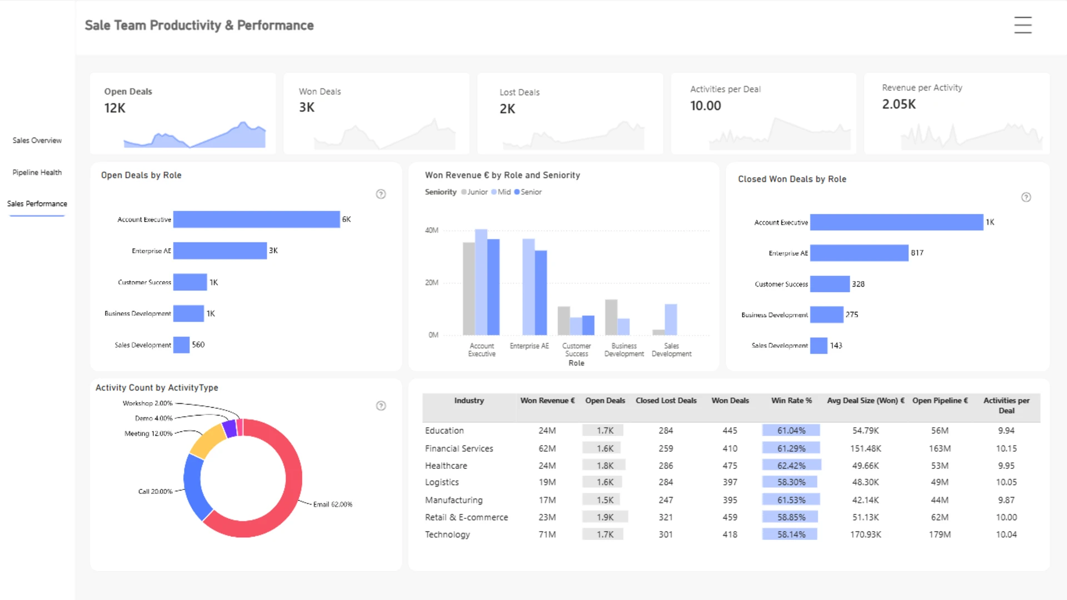
Task: Click Enterprise AE bar showing 817
Action: [x=859, y=253]
